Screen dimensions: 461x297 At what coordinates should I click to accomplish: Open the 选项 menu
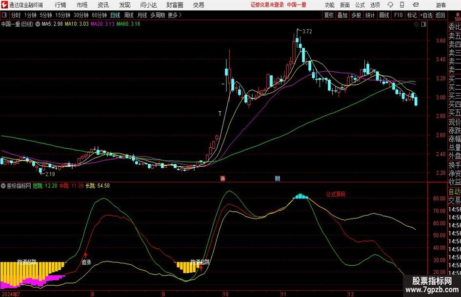pos(375,5)
